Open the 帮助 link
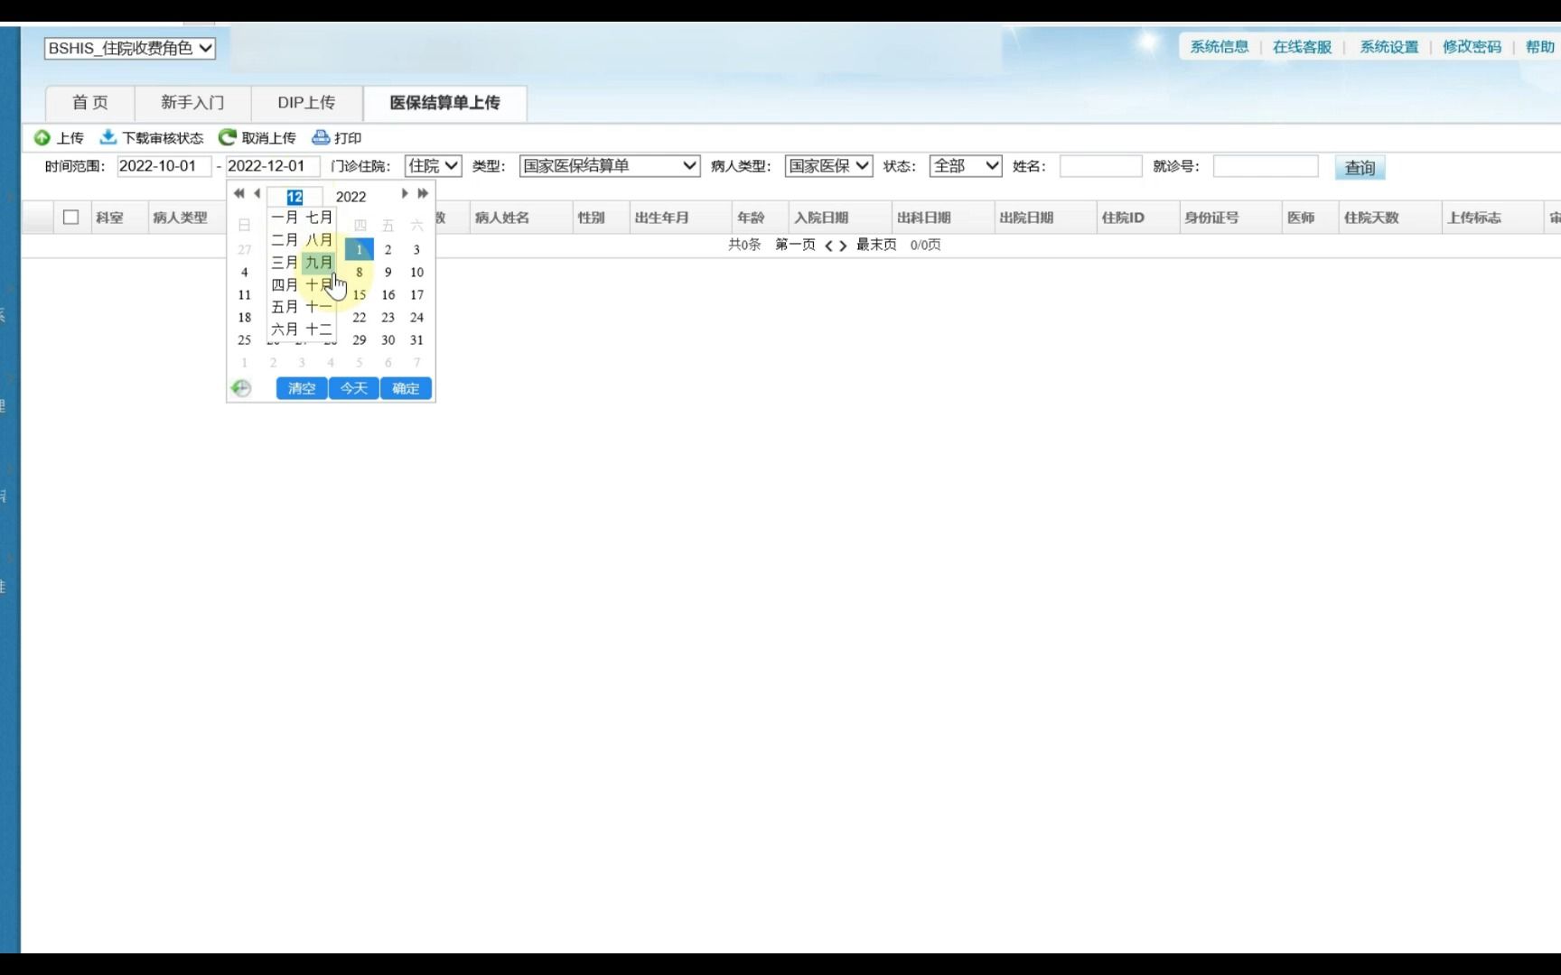The image size is (1561, 975). [1539, 47]
